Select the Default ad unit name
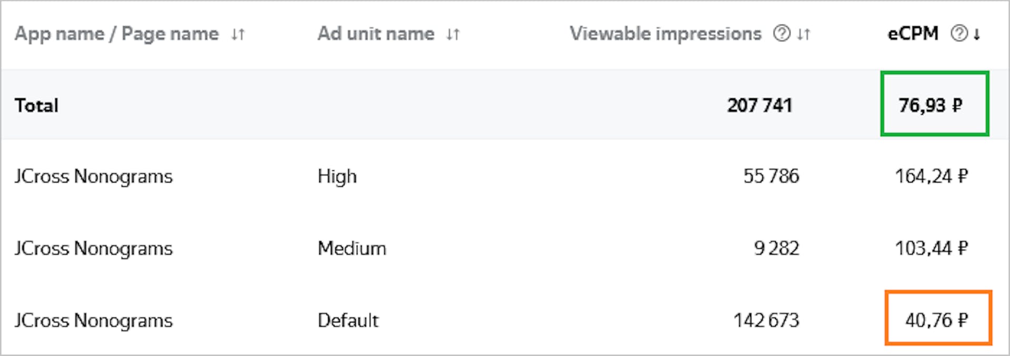The height and width of the screenshot is (356, 1010). [x=348, y=320]
